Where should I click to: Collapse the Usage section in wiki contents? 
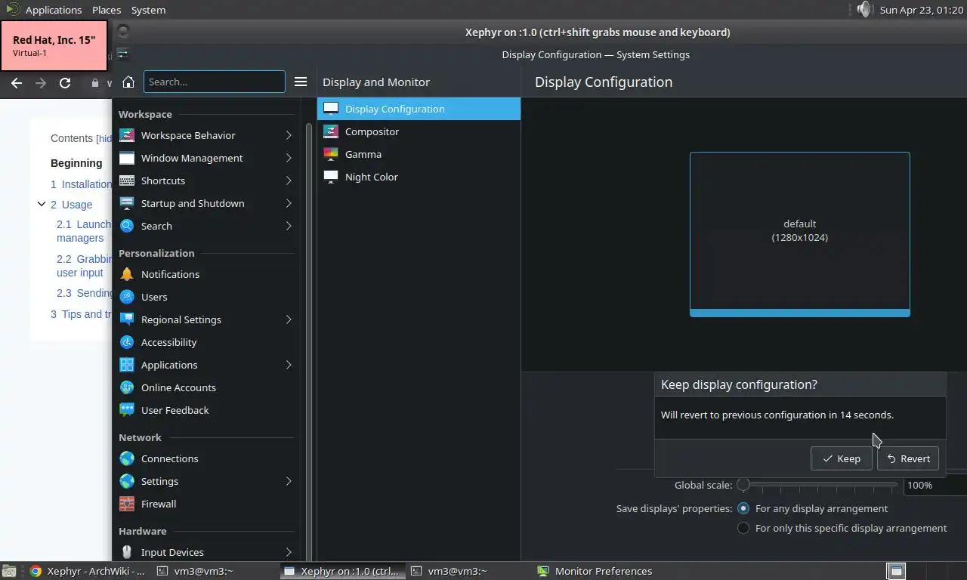pyautogui.click(x=42, y=204)
